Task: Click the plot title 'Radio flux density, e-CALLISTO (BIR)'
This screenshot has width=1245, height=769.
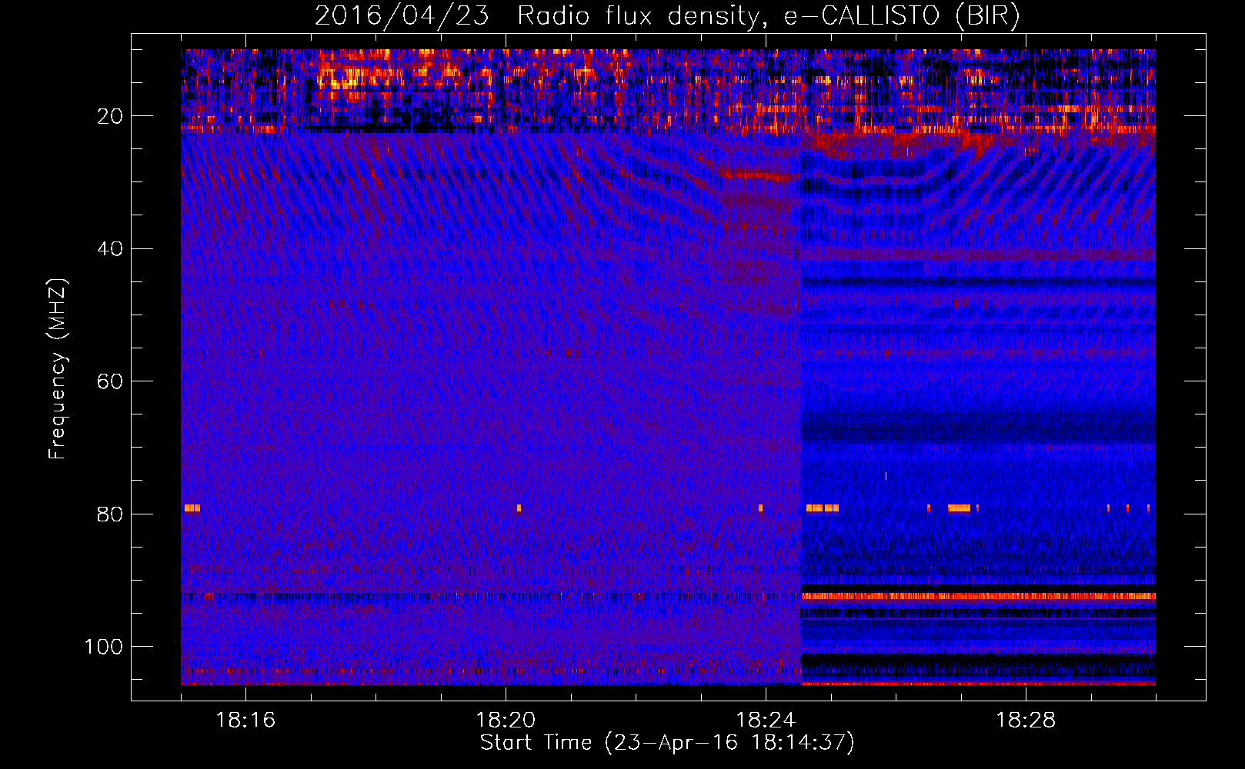Action: (768, 15)
